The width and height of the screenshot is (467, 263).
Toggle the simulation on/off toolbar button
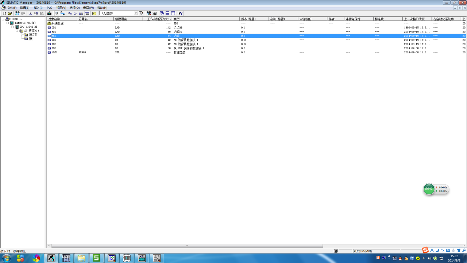pyautogui.click(x=155, y=13)
